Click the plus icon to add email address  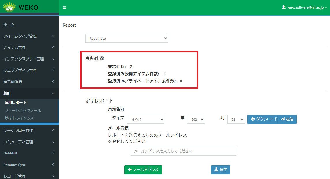click(129, 170)
